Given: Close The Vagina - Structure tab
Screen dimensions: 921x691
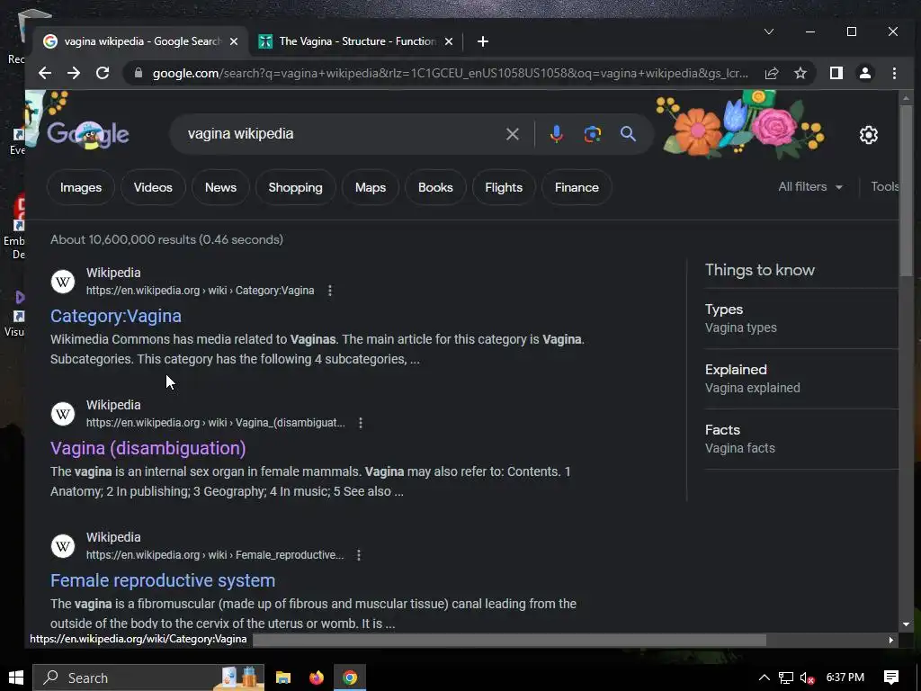Looking at the screenshot, I should (x=449, y=41).
